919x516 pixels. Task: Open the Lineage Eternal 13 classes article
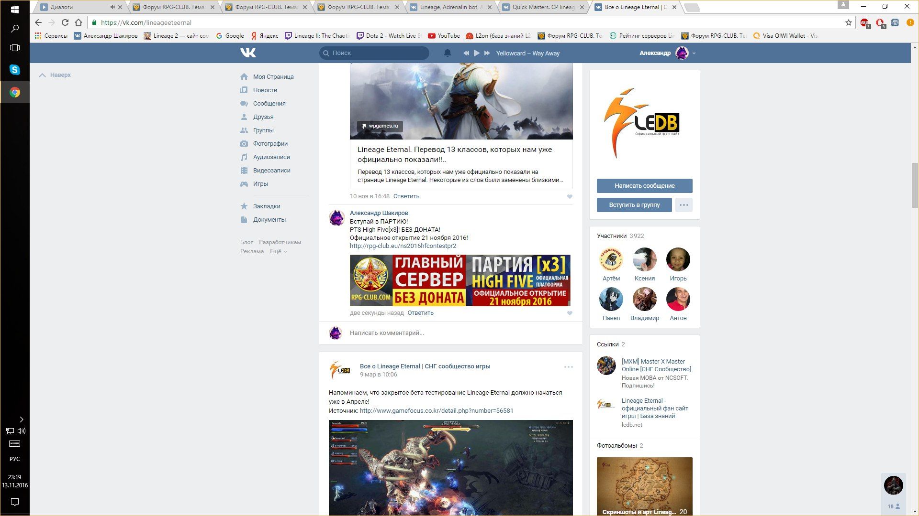pos(455,154)
